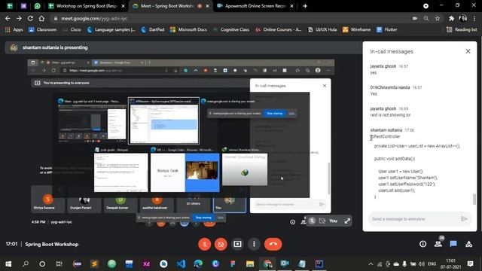The height and width of the screenshot is (271, 482).
Task: Click sender name '016Chirasmita nanda'
Action: coord(390,87)
